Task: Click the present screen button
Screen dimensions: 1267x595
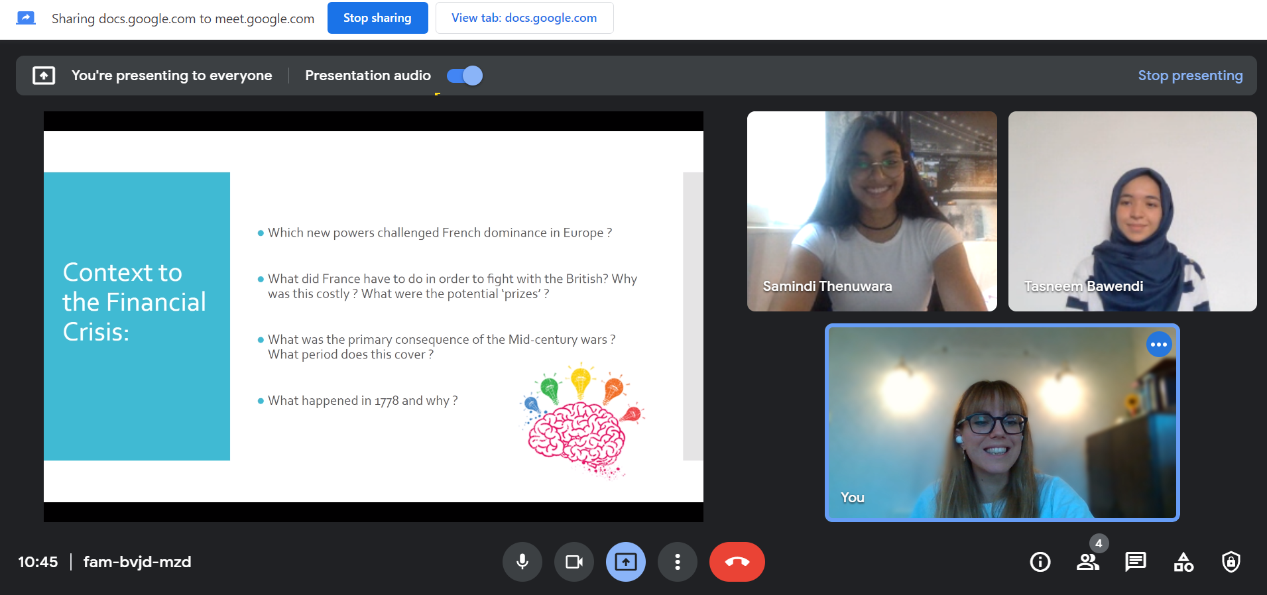Action: point(626,562)
